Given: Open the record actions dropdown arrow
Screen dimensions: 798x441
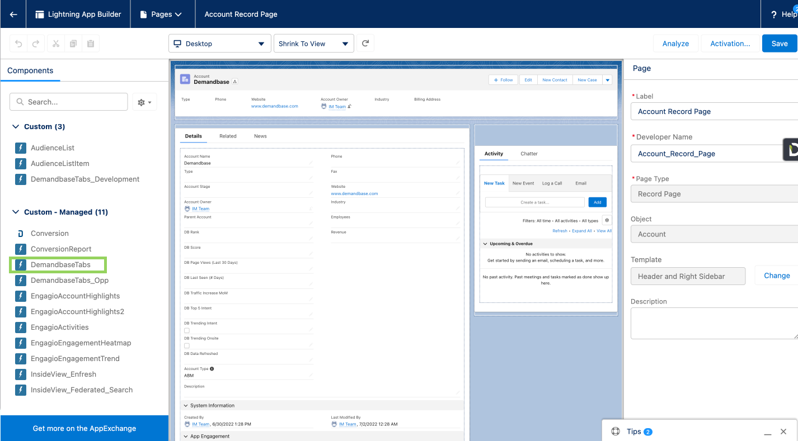Looking at the screenshot, I should [607, 80].
